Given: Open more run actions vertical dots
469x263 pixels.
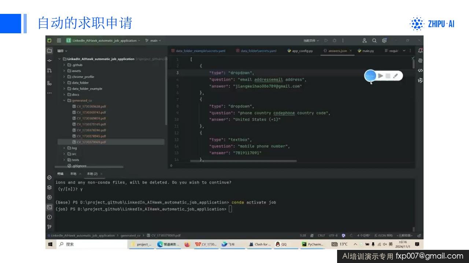Looking at the screenshot, I should [343, 41].
